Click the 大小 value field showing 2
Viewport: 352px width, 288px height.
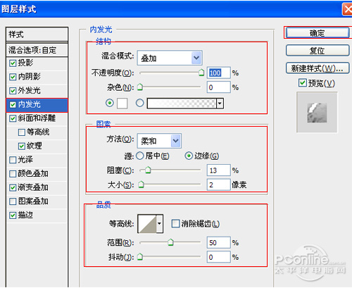click(219, 184)
